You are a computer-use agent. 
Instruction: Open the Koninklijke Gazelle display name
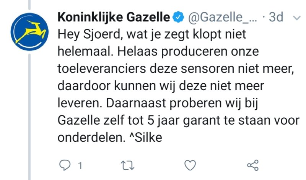[114, 17]
